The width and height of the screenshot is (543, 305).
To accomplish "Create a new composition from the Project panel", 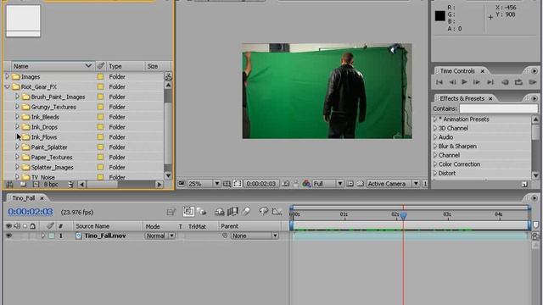I will click(36, 185).
